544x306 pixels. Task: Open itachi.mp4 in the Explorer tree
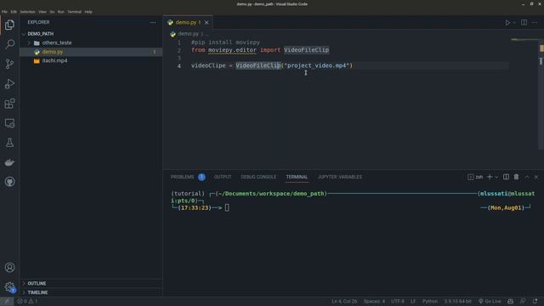54,60
